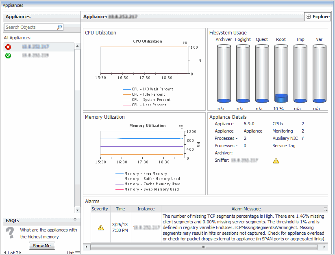Go to previous FAQ question arrow
This screenshot has width=335, height=255.
coord(4,253)
